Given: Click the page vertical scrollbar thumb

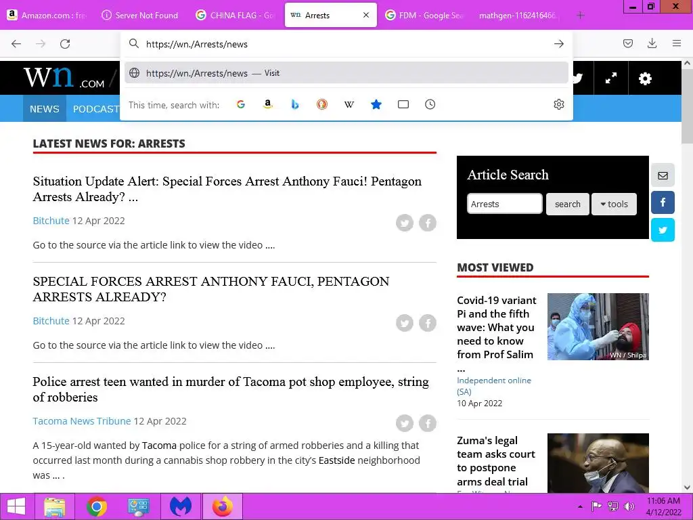Looking at the screenshot, I should tap(687, 108).
